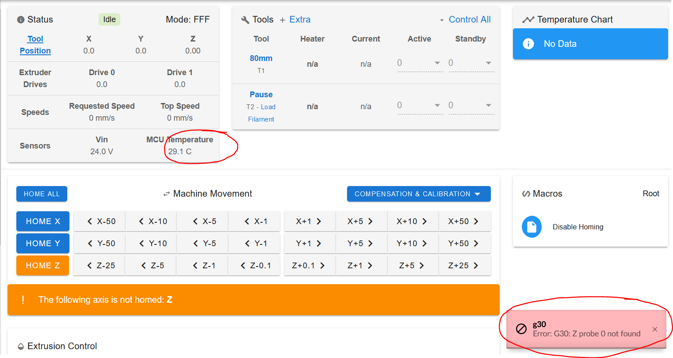Select the Pause tool link
This screenshot has height=358, width=673.
[x=261, y=95]
